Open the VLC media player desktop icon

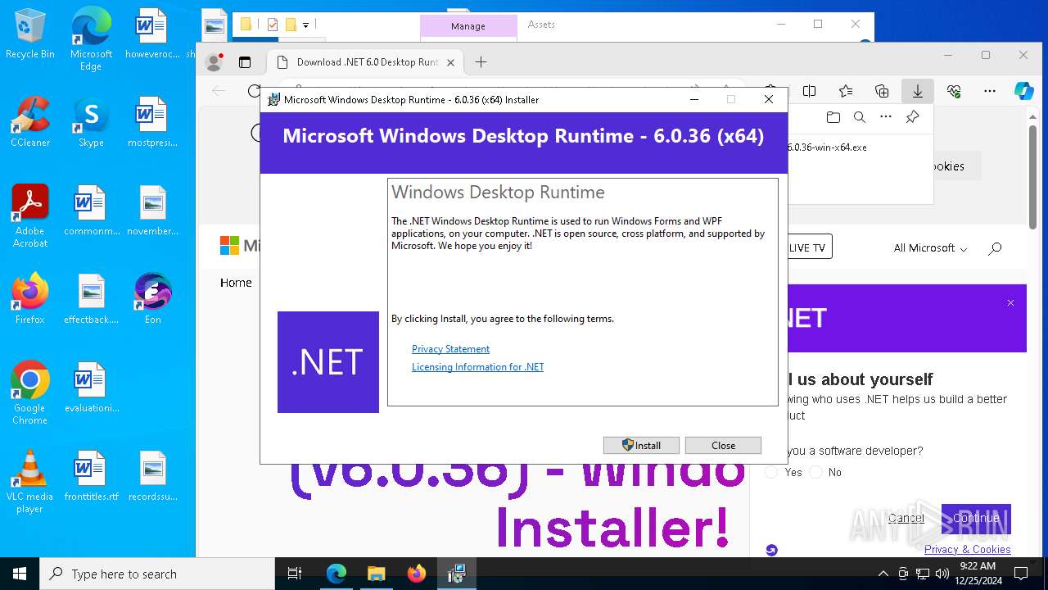tap(30, 482)
